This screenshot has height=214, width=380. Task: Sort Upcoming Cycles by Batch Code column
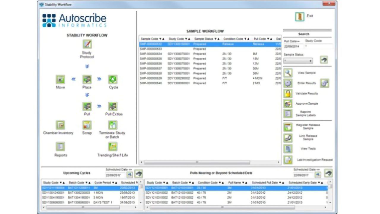point(79,182)
